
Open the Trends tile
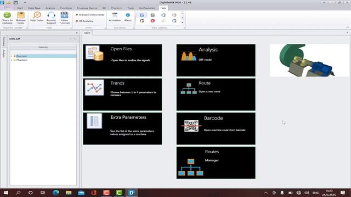click(x=122, y=95)
